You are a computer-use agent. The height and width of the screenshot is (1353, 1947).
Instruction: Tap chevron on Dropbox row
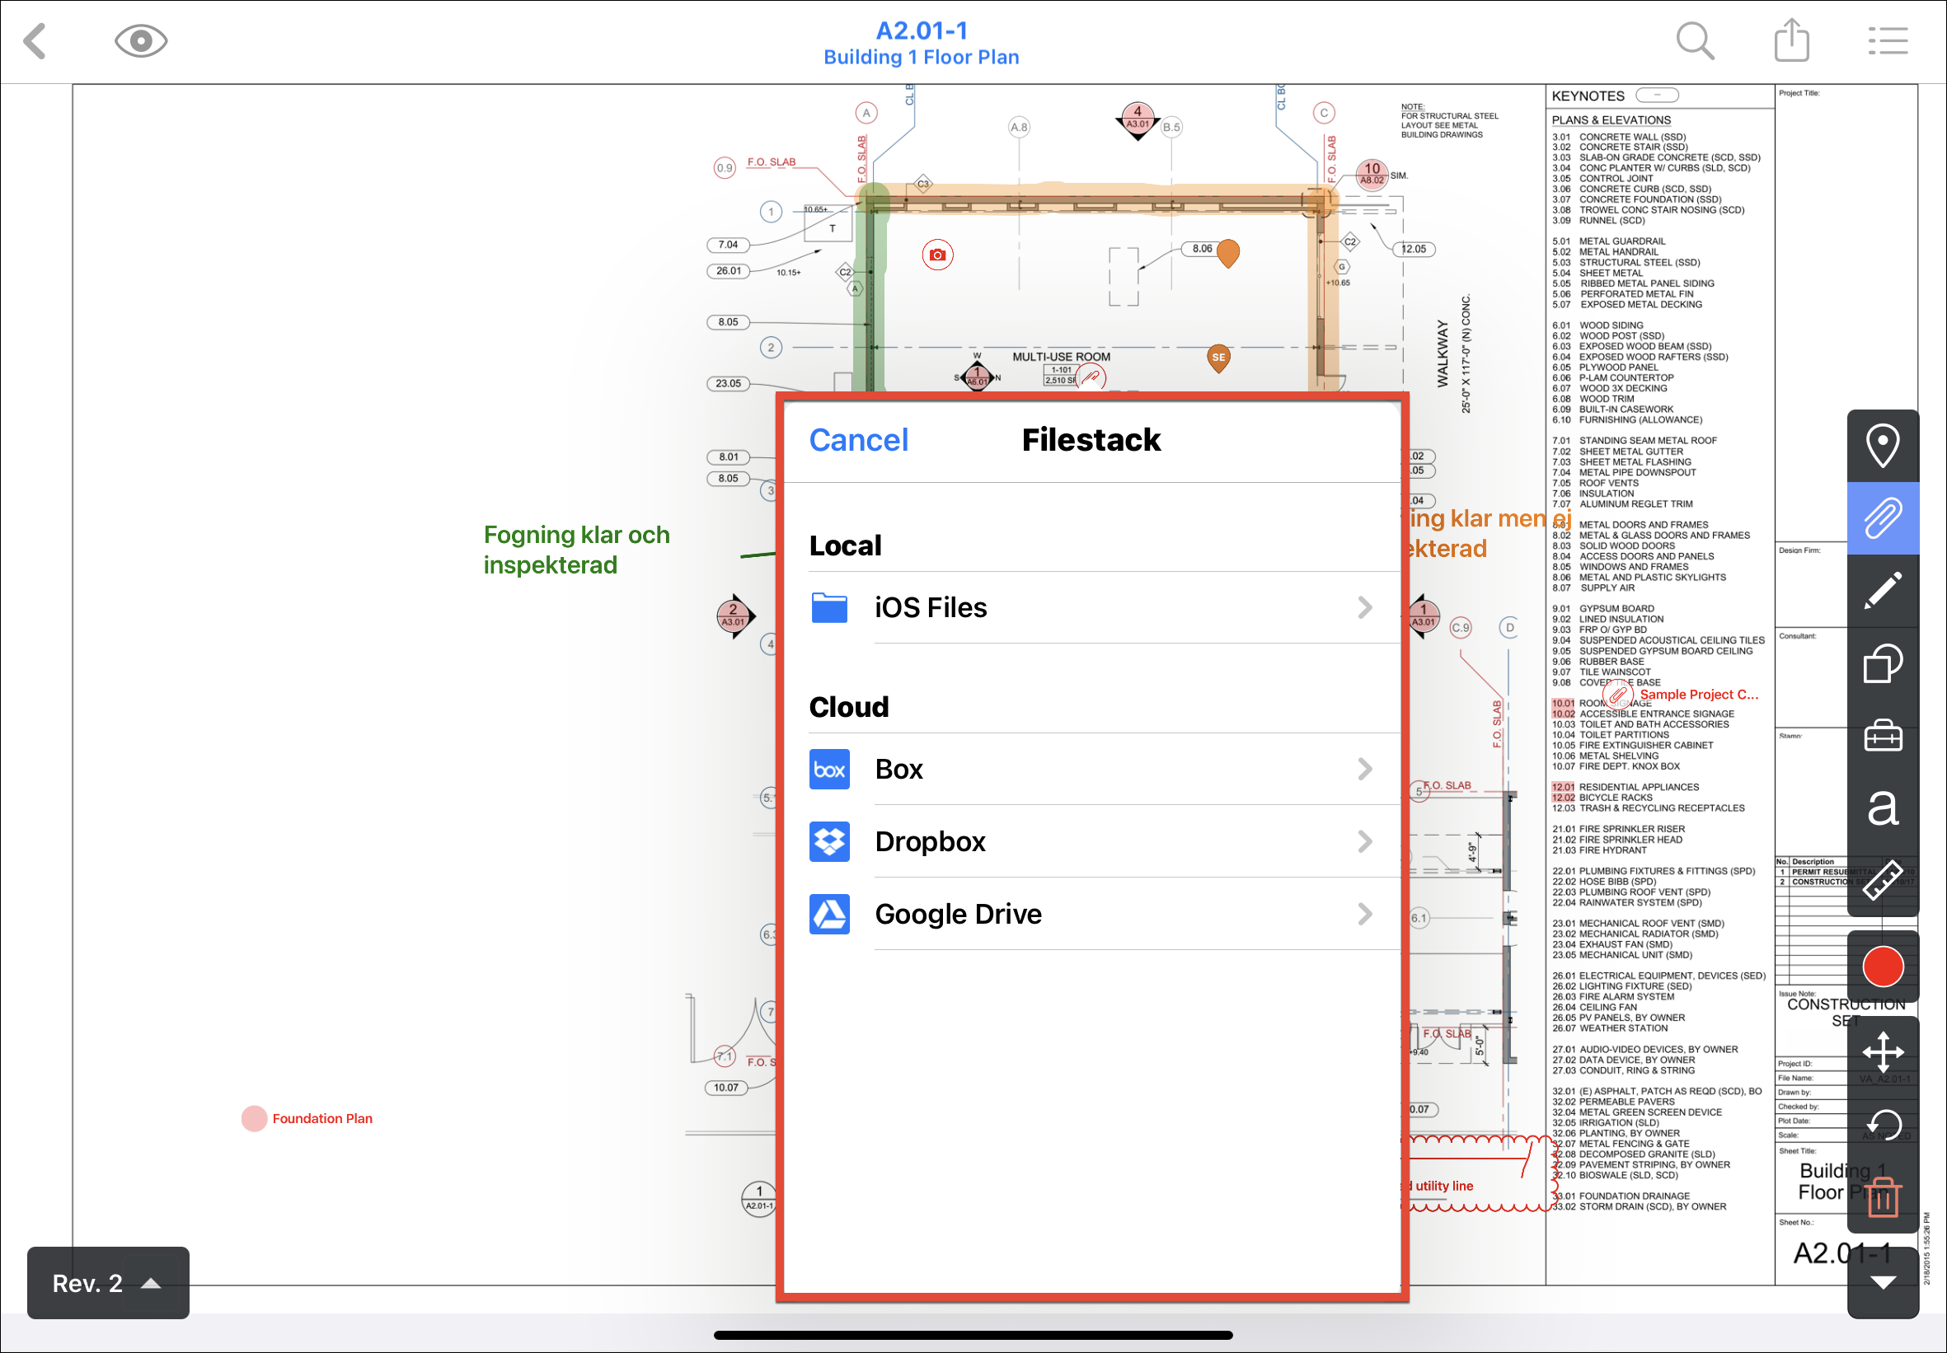(x=1364, y=842)
